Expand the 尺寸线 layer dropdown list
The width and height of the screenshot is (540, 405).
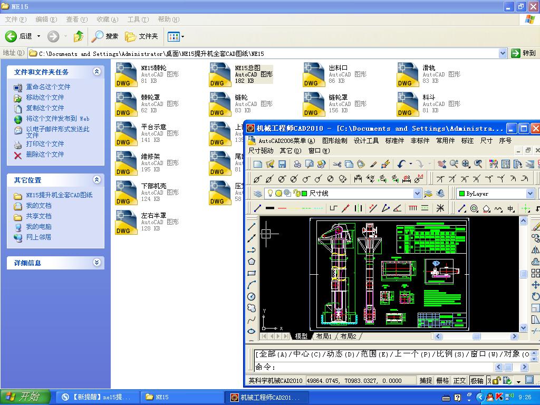pyautogui.click(x=417, y=193)
